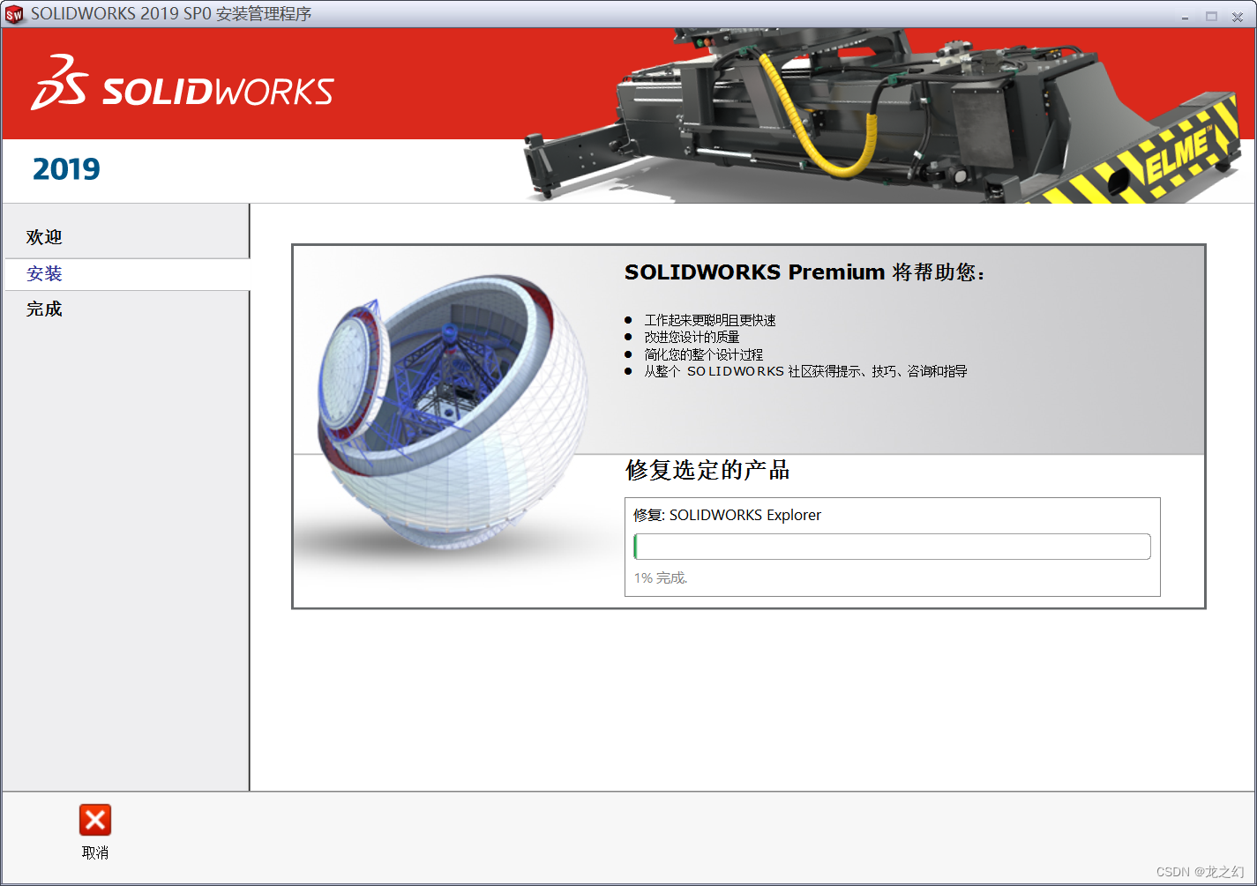This screenshot has height=886, width=1257.
Task: Click the SOLIDWORKS 社区 tips bullet text
Action: (x=805, y=371)
